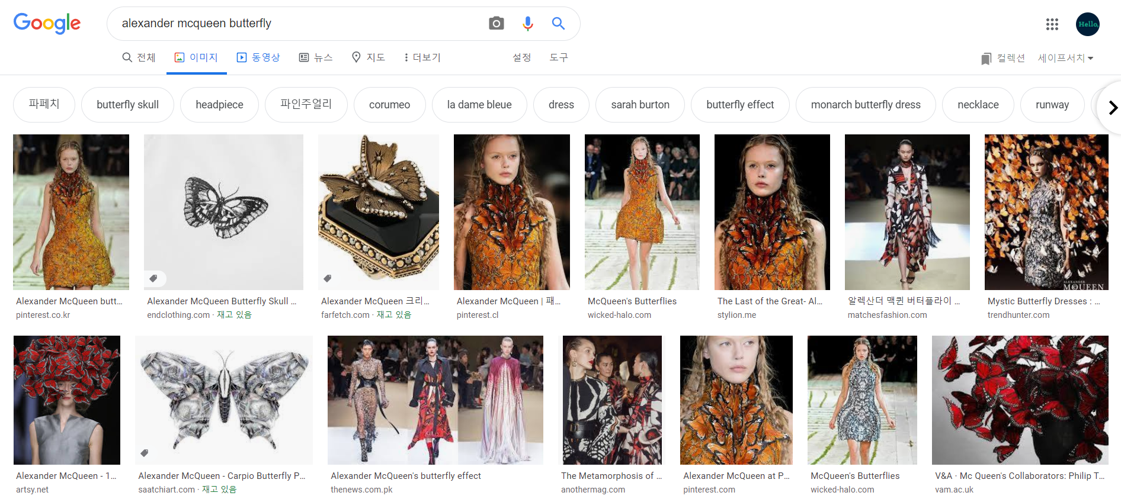Viewport: 1121px width, 502px height.
Task: Open red butterfly headpiece artsy image
Action: tap(67, 400)
